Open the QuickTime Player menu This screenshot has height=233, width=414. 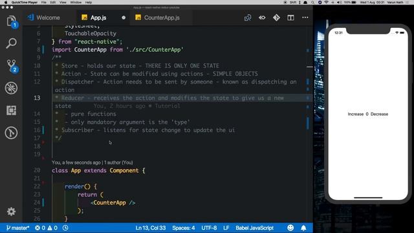[25, 2]
